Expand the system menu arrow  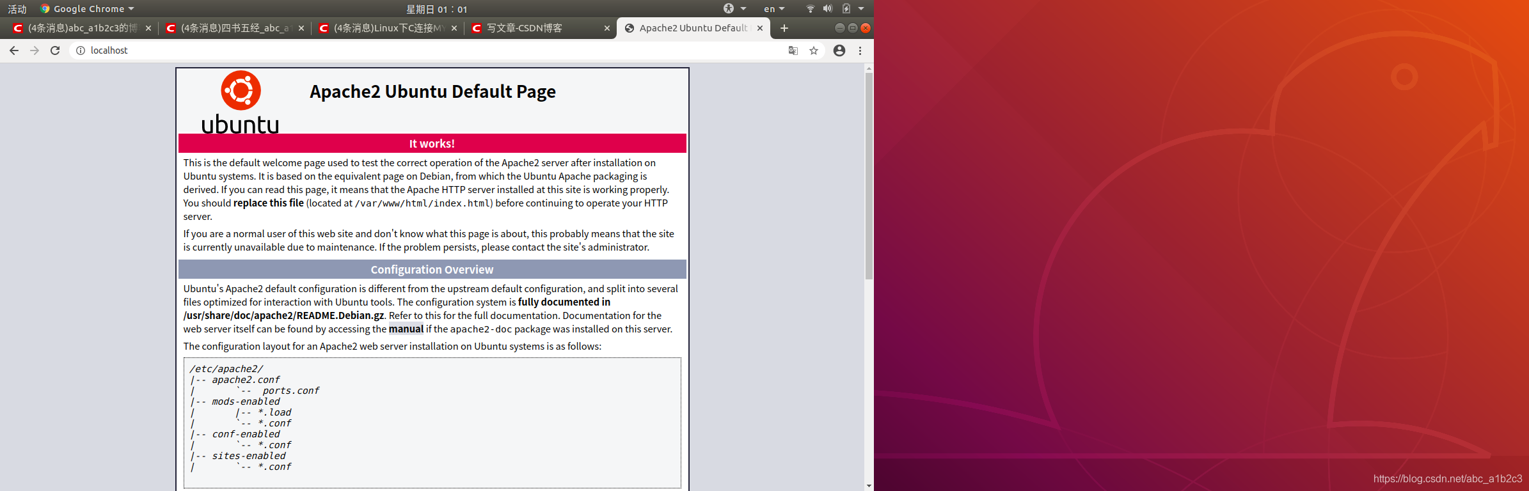tap(861, 9)
